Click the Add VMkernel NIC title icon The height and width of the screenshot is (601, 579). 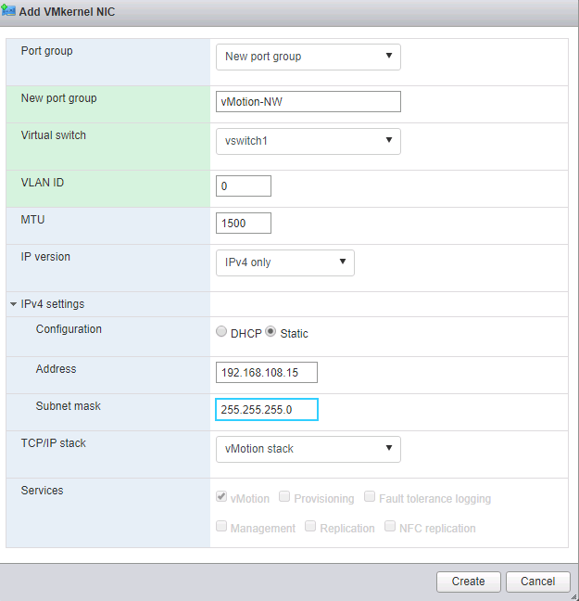[x=10, y=10]
